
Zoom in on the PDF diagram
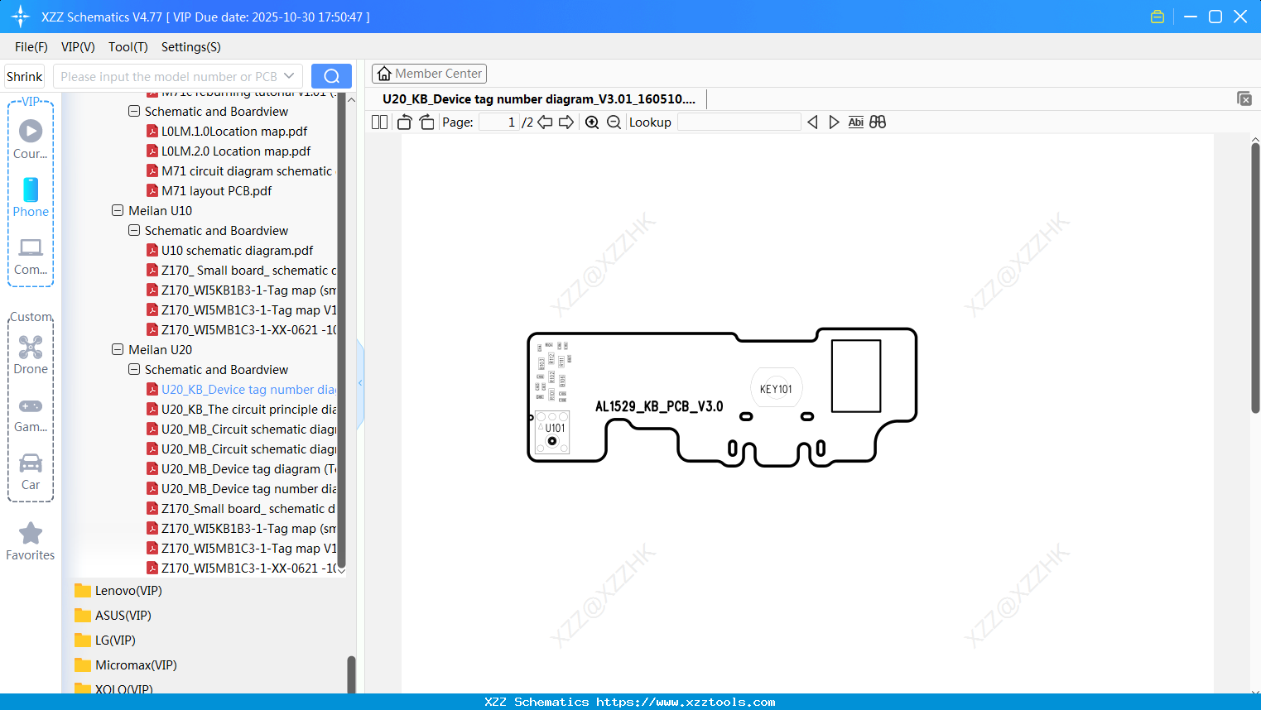point(592,122)
